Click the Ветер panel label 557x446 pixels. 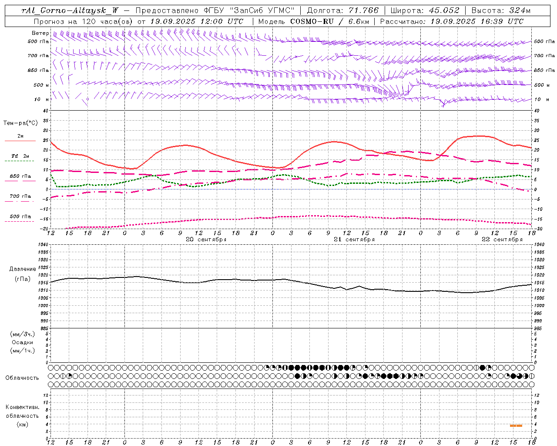(x=40, y=33)
